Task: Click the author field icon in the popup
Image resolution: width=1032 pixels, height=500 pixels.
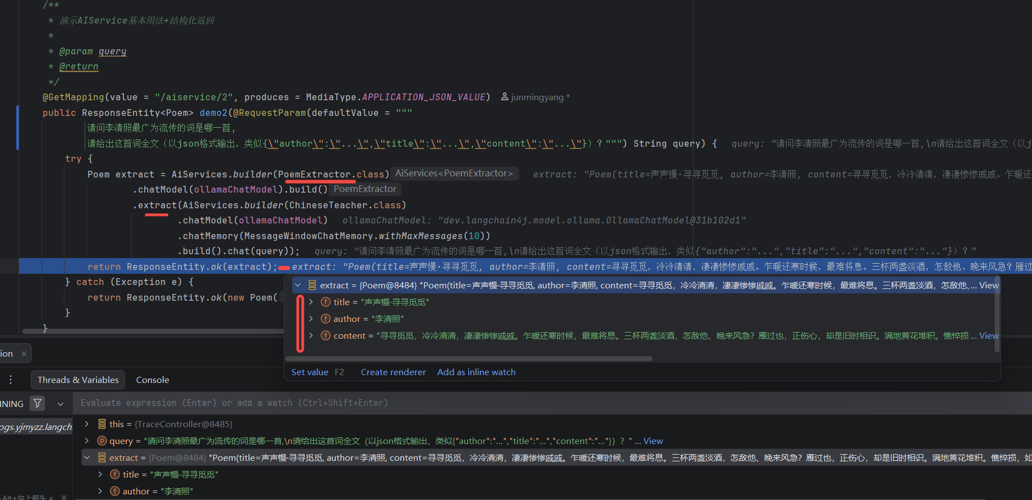Action: tap(325, 319)
